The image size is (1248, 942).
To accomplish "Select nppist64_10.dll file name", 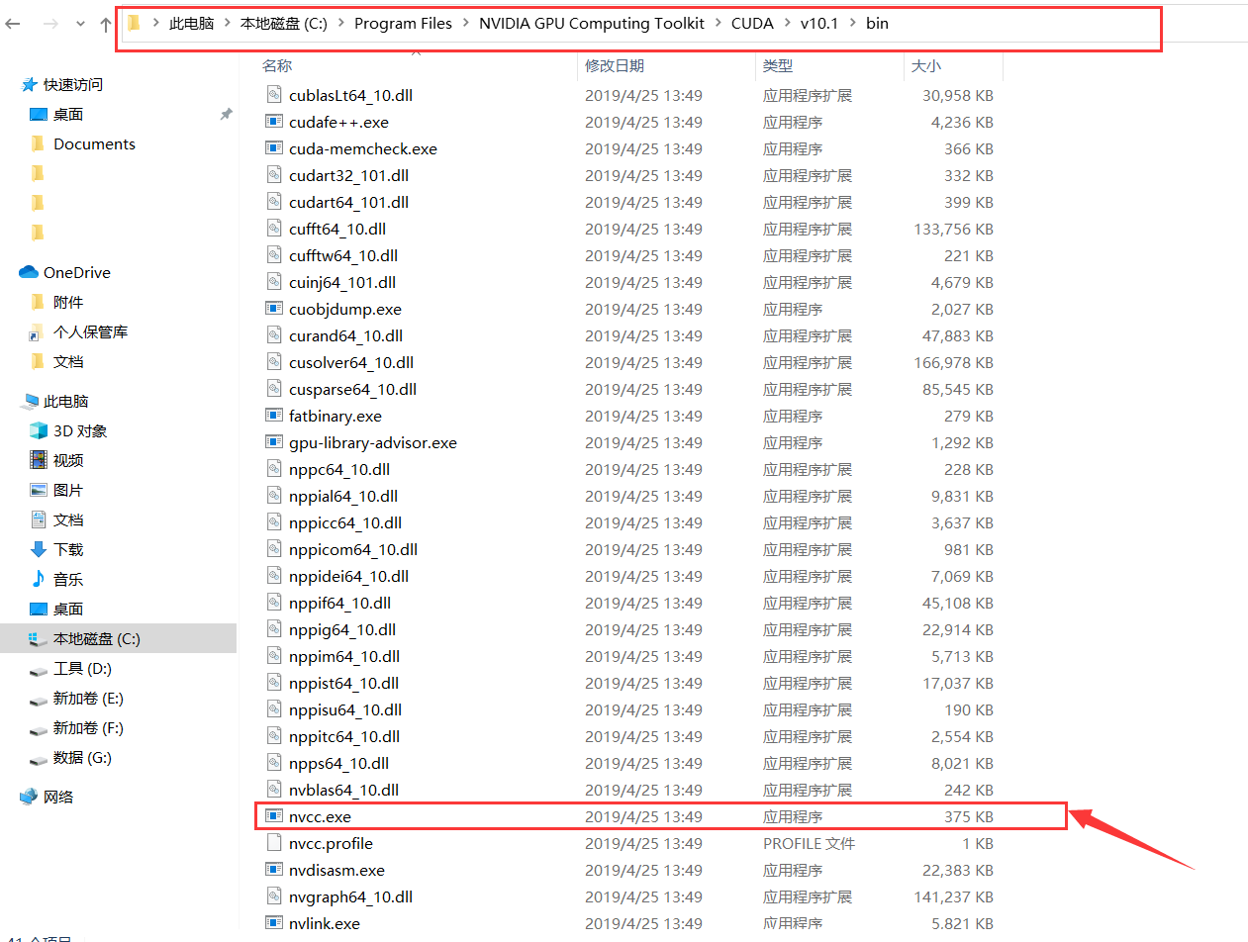I will point(343,683).
